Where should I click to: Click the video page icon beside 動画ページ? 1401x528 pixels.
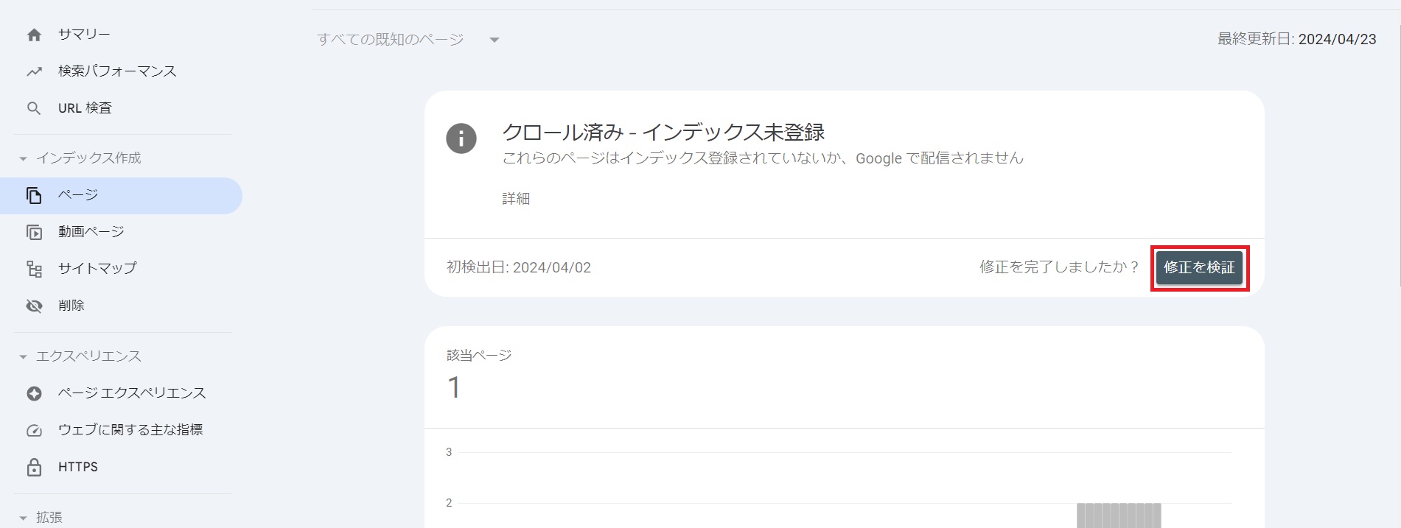(x=34, y=232)
